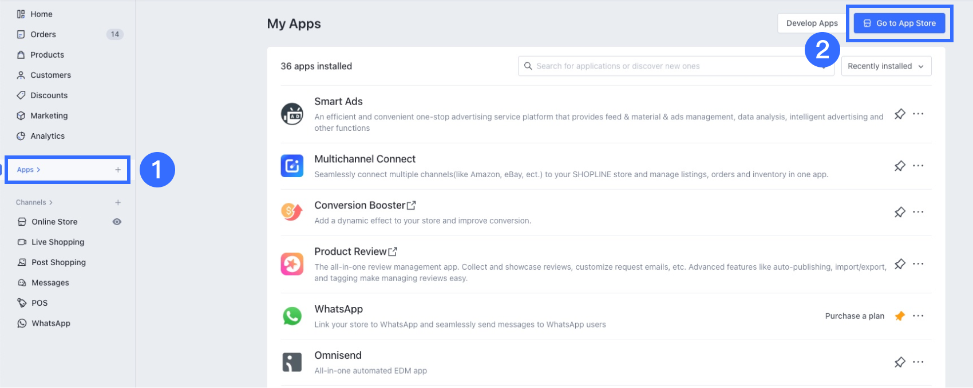973x388 pixels.
Task: Open the Recently installed sort dropdown
Action: pos(886,66)
